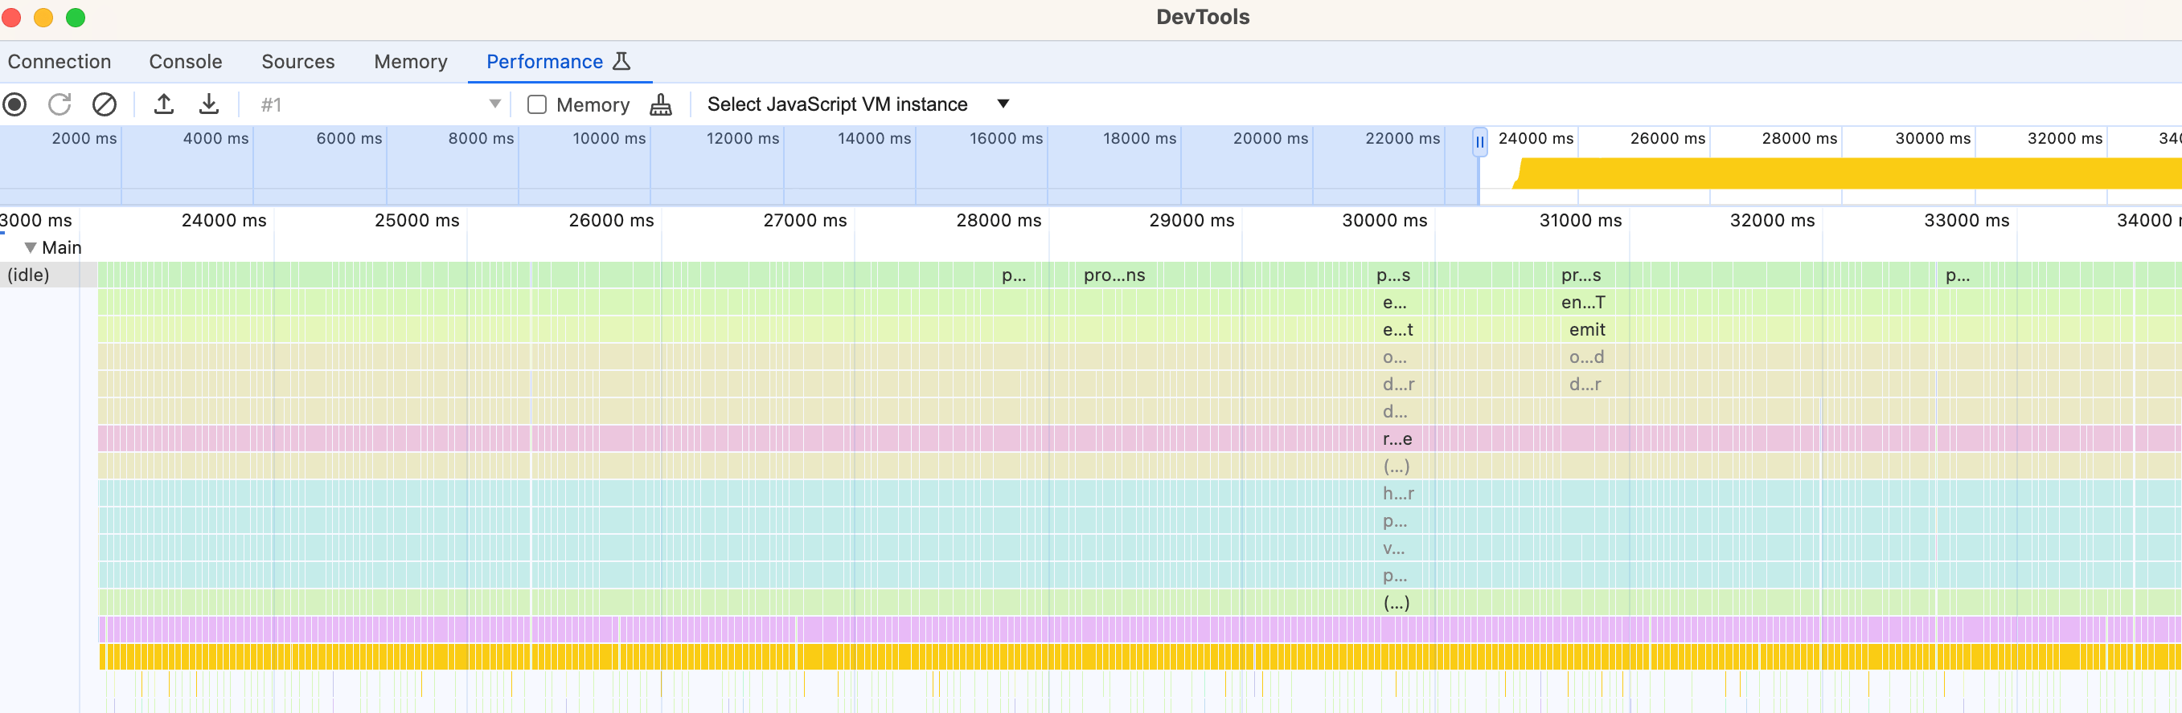Click the flask icon beside Performance

(621, 61)
